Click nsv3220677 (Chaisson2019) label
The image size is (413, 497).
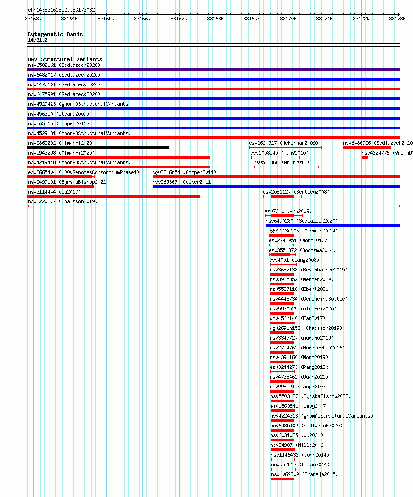coord(63,201)
